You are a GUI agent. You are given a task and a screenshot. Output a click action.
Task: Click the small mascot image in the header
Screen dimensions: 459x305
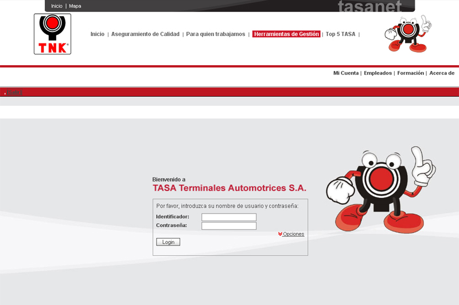click(x=408, y=34)
